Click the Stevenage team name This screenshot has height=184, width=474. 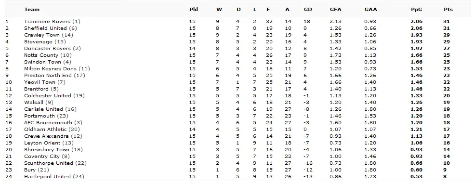[x=39, y=42]
